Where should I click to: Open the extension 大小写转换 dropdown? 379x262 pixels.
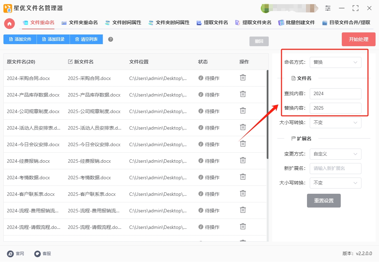(335, 183)
